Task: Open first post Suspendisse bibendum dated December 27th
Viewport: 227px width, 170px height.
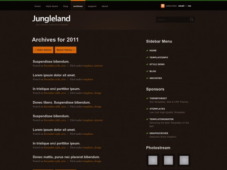Action: pos(51,62)
